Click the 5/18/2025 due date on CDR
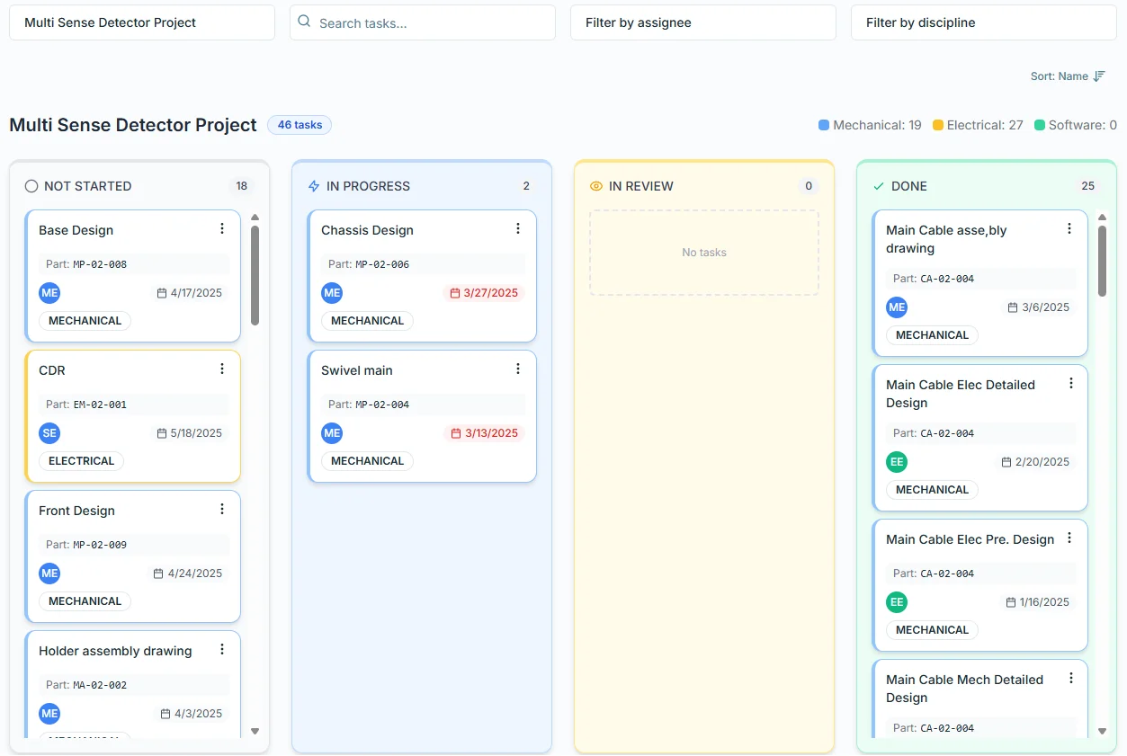The height and width of the screenshot is (756, 1127). pyautogui.click(x=189, y=433)
